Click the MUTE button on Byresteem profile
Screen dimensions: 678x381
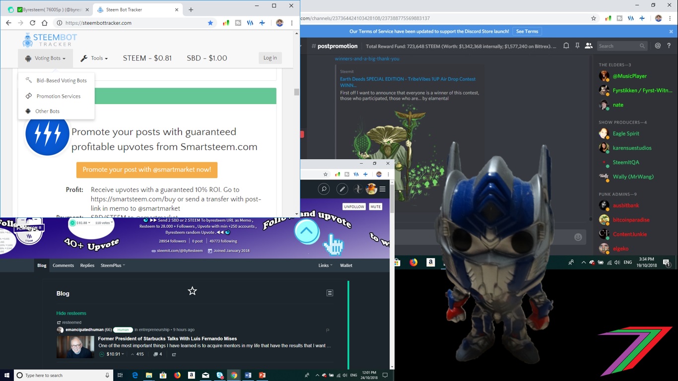coord(375,206)
